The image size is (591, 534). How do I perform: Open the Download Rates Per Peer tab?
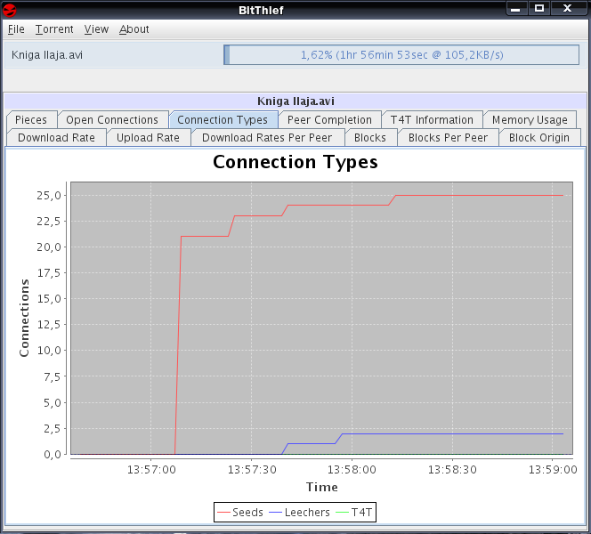(x=267, y=138)
